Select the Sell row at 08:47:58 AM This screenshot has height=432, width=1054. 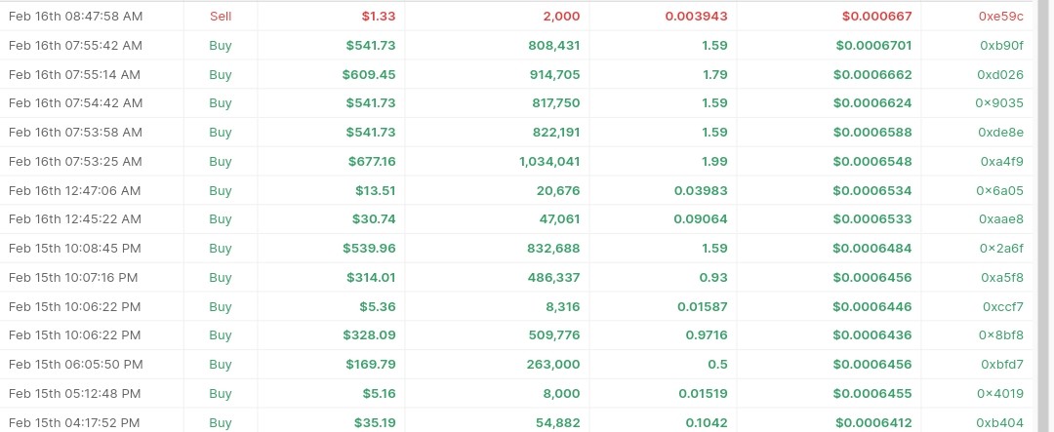[x=516, y=17]
